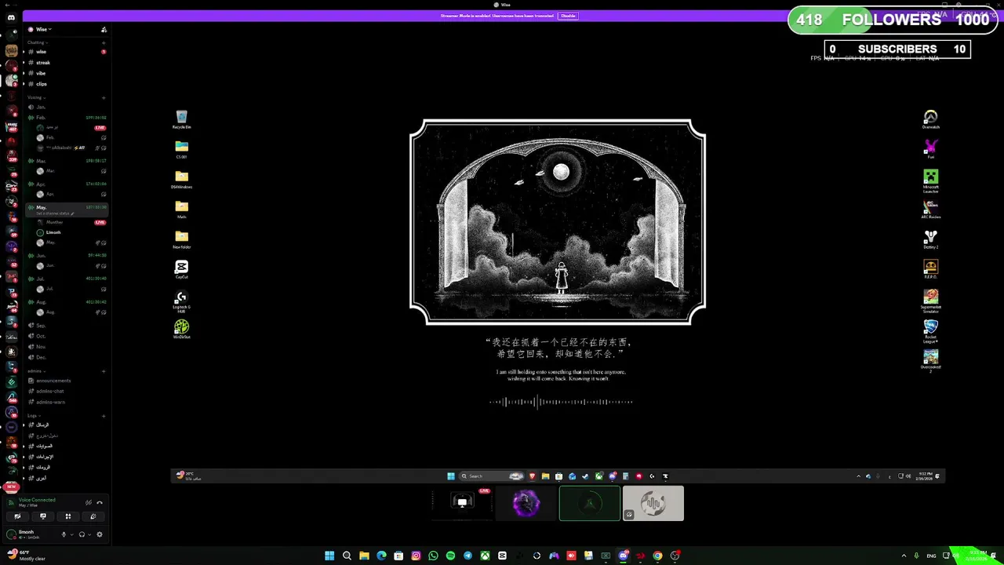Click the WinDirStat desktop icon

click(x=181, y=329)
